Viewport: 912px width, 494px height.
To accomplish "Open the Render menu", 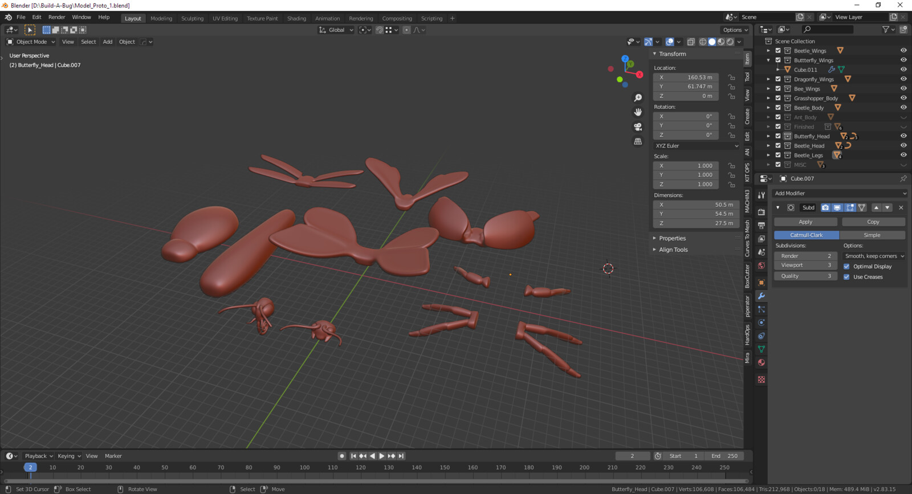I will [x=56, y=17].
